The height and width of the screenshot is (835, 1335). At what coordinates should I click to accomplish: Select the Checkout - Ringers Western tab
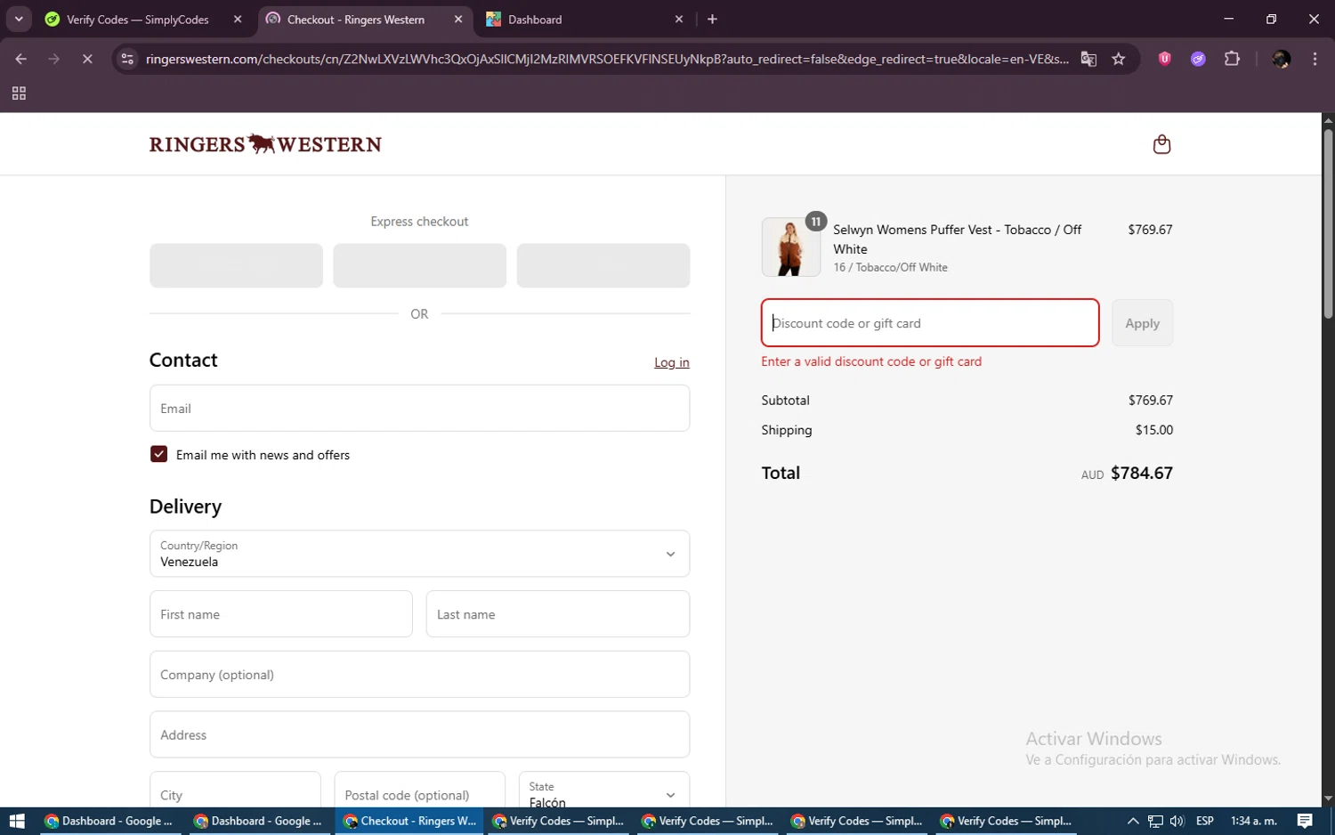coord(365,19)
